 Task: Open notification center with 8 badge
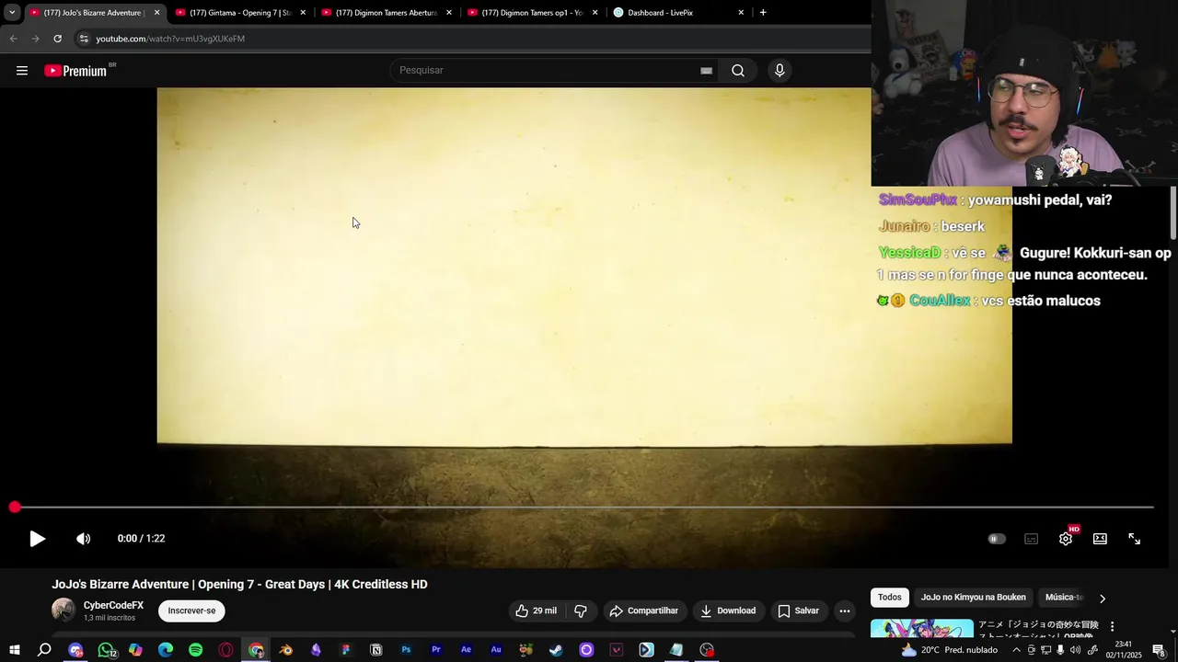point(1159,650)
